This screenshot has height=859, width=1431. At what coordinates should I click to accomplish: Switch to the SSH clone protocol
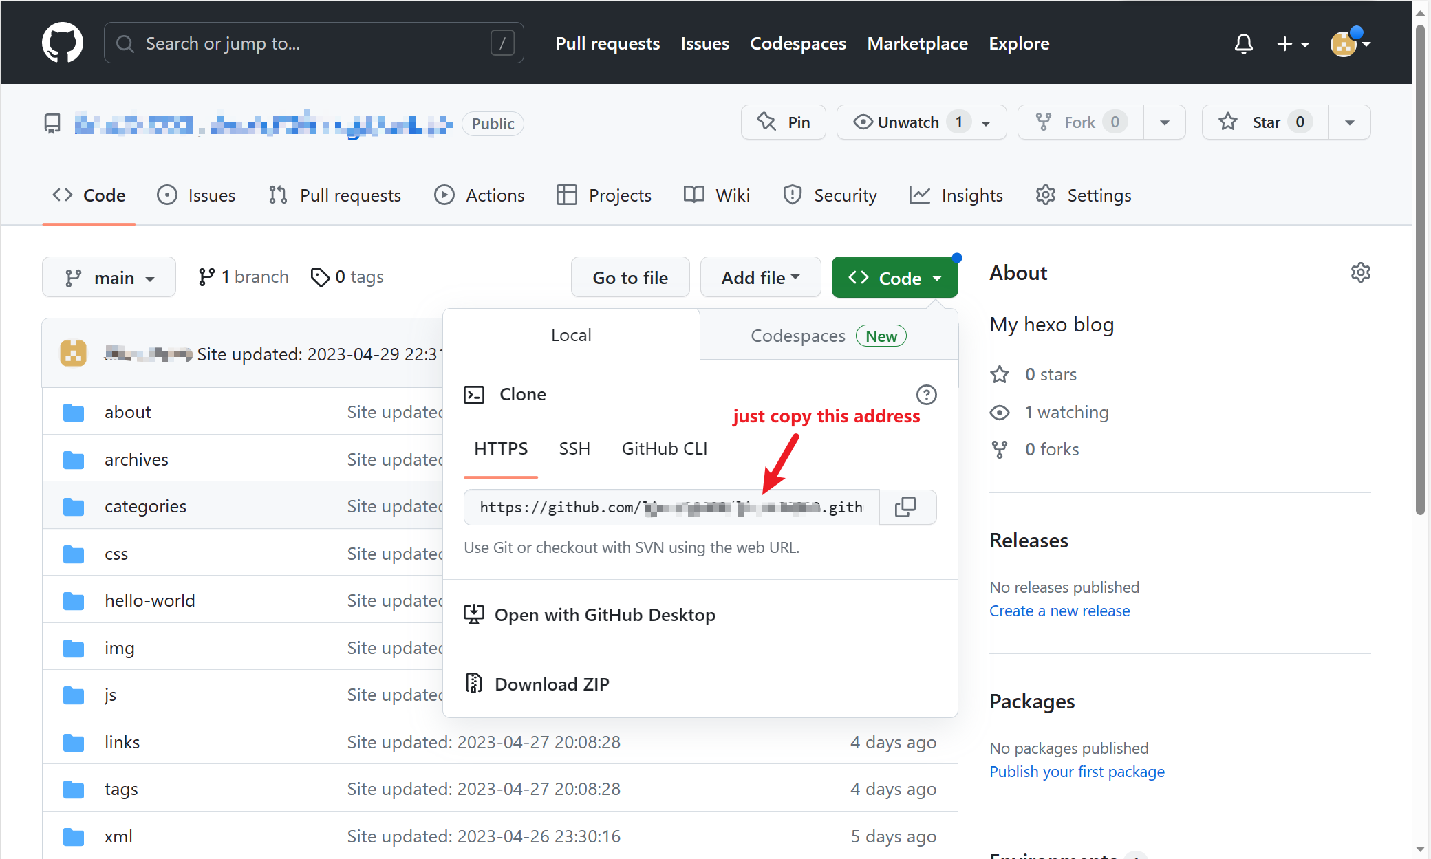(574, 448)
